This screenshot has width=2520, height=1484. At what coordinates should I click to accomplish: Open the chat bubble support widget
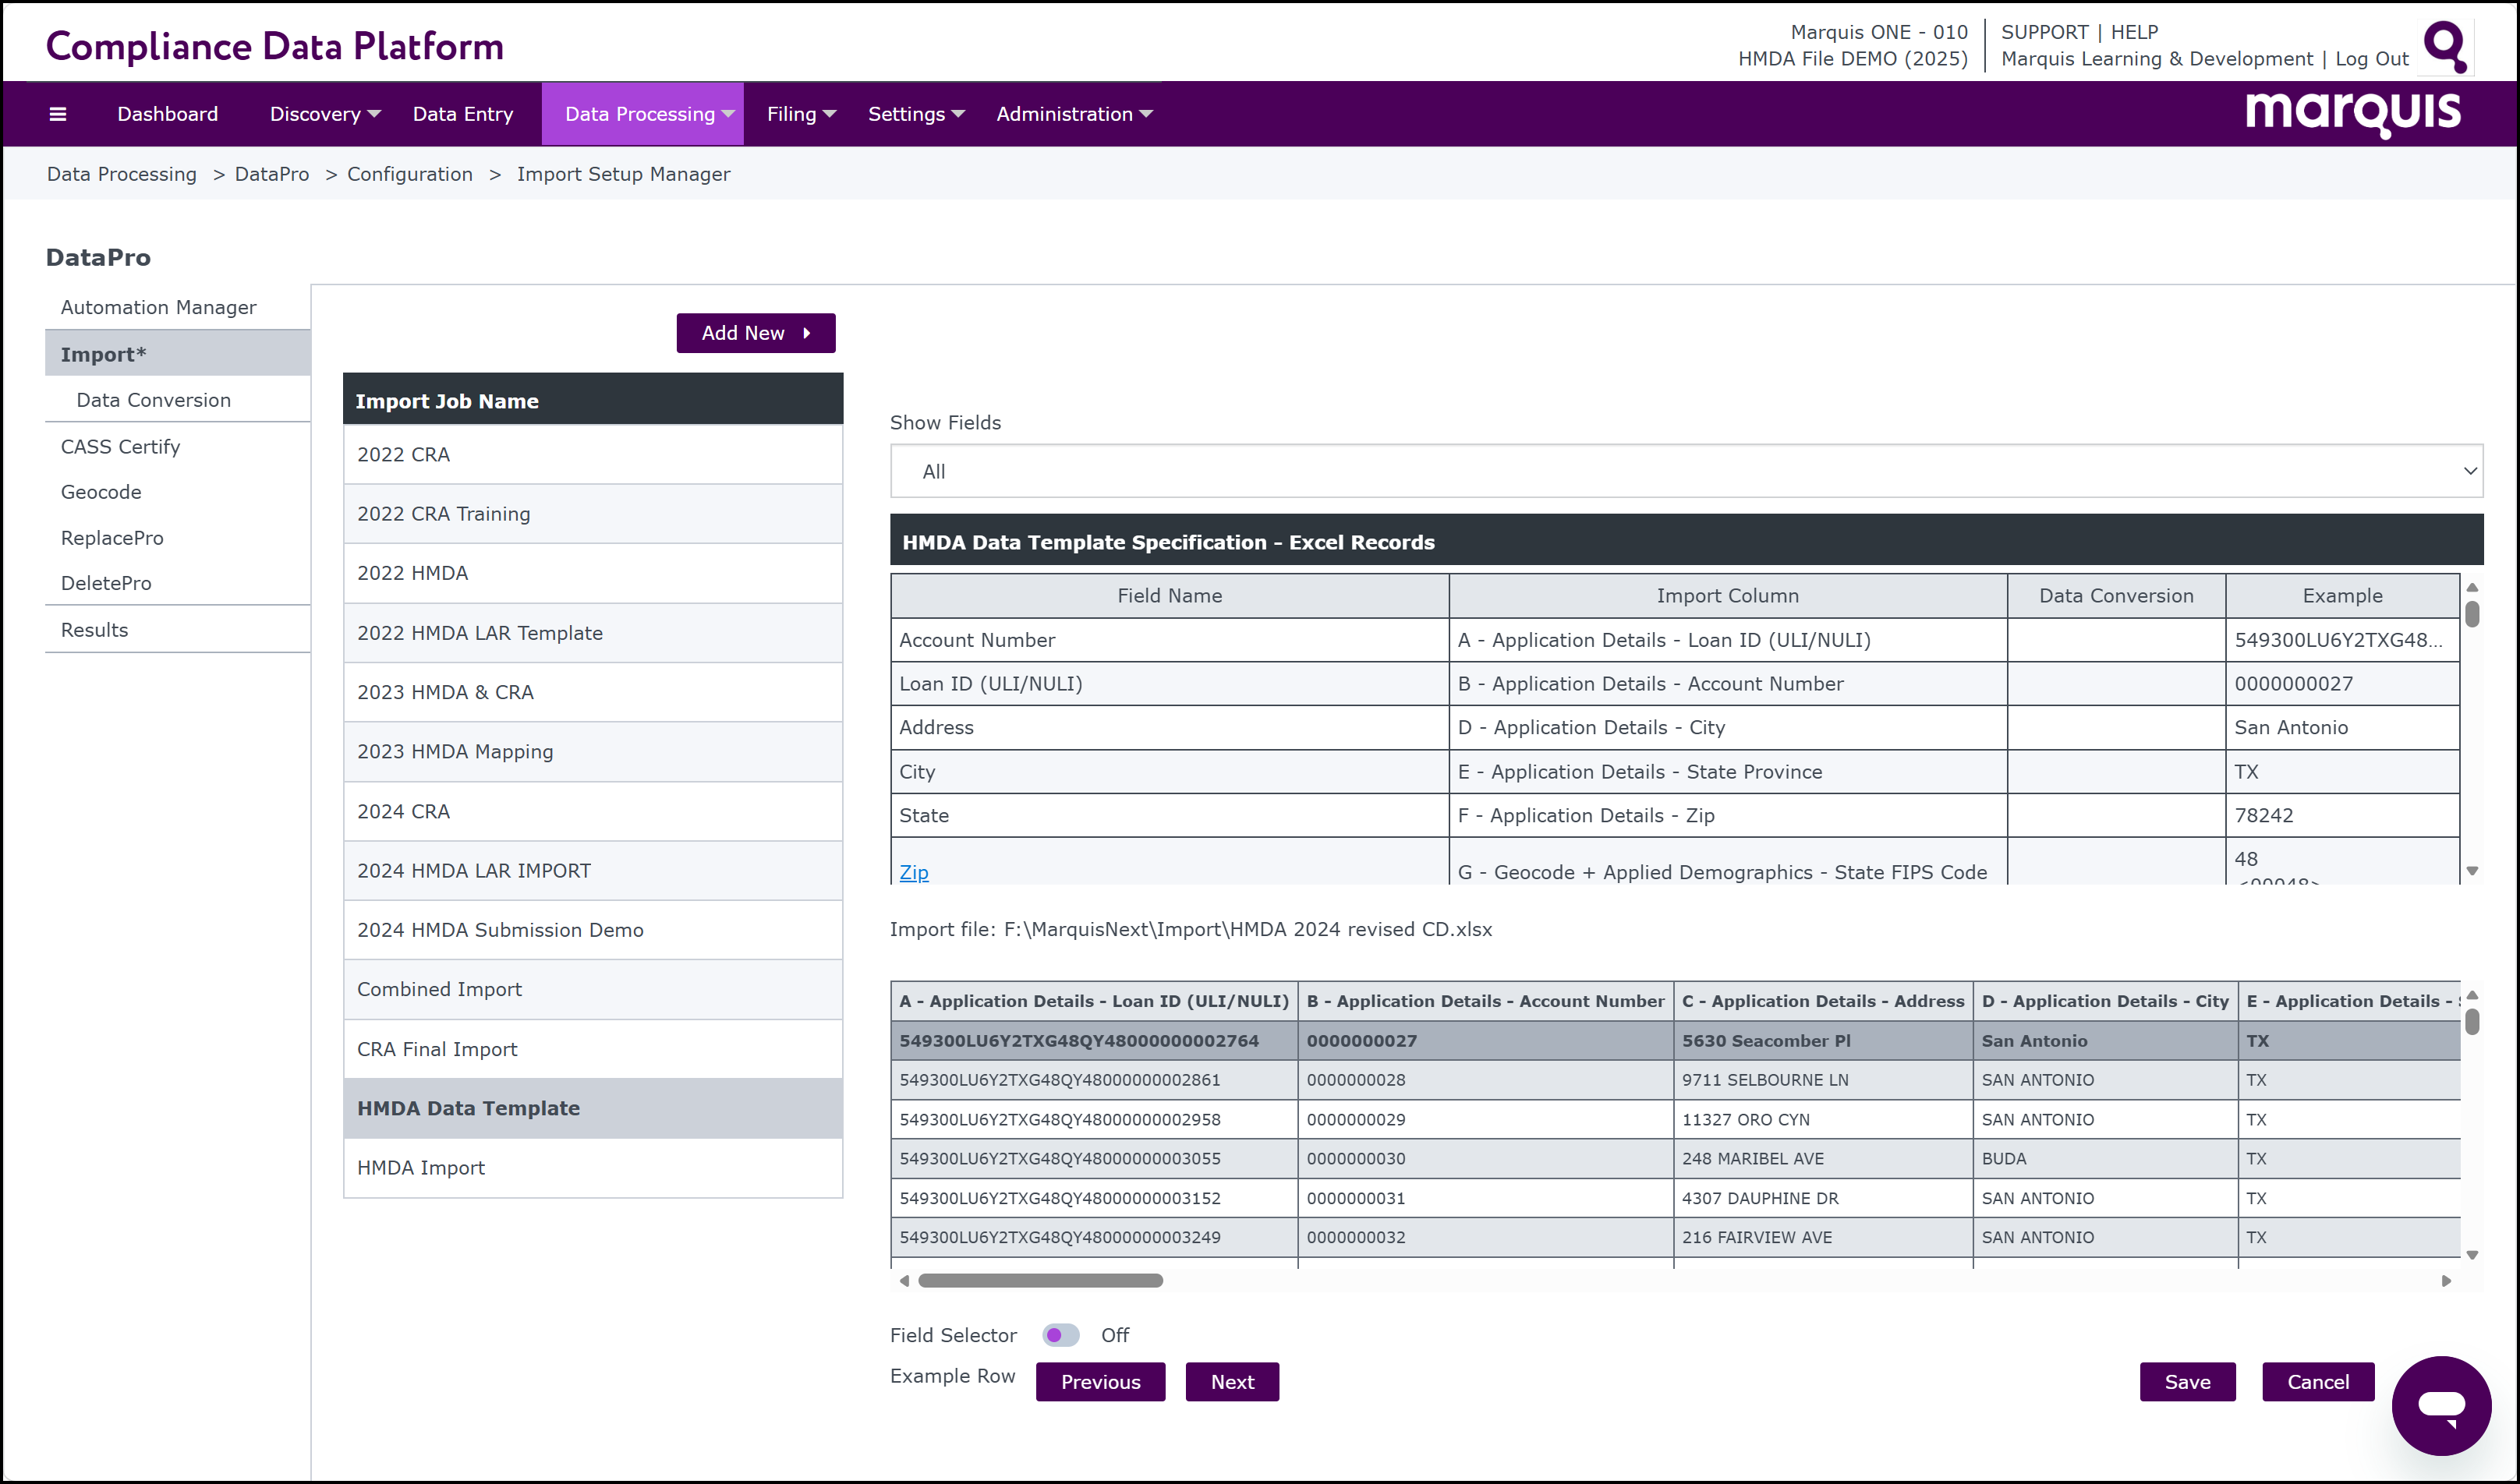[x=2441, y=1405]
